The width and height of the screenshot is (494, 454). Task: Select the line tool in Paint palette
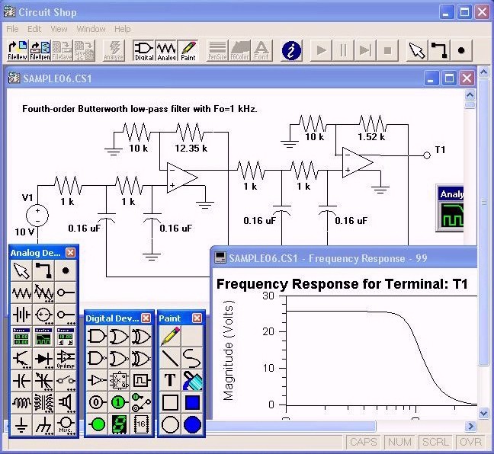click(170, 358)
